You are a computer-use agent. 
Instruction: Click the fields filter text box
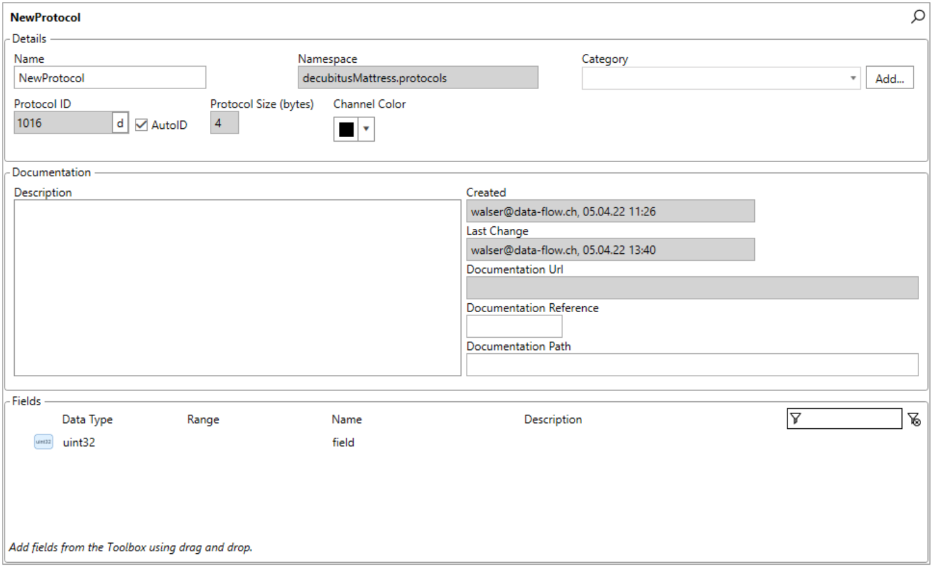(844, 419)
